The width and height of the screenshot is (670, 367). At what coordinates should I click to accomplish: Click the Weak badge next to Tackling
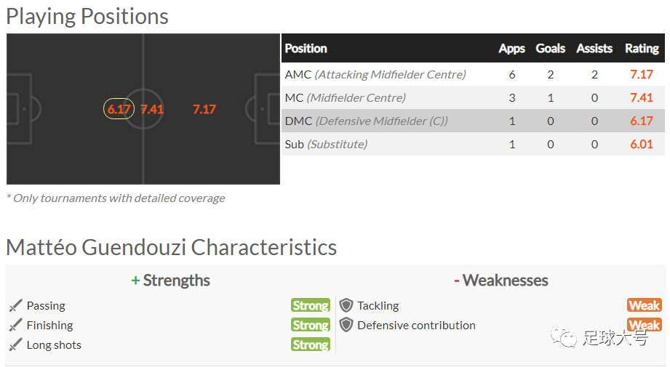(x=645, y=305)
